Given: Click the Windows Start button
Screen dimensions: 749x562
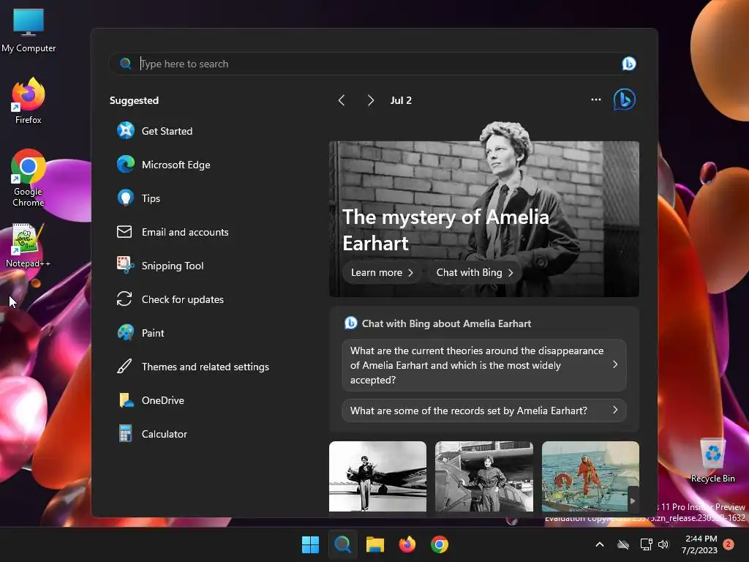Looking at the screenshot, I should (x=310, y=544).
